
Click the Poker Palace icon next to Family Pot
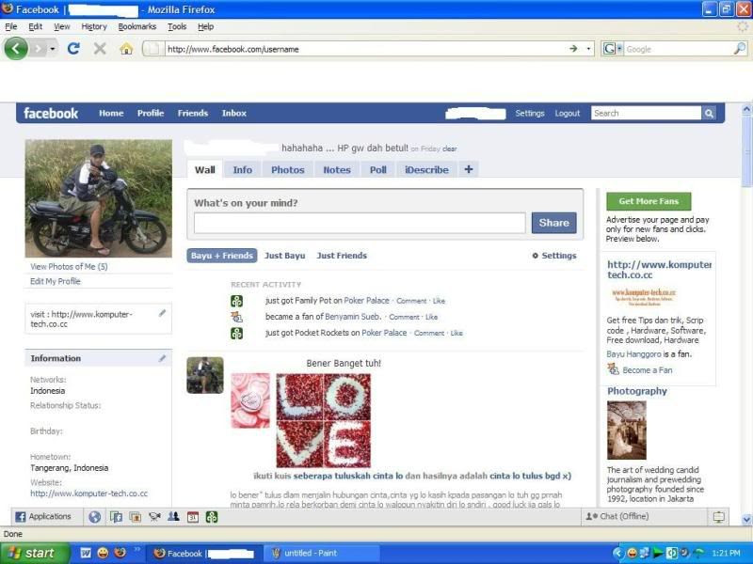[x=237, y=301]
